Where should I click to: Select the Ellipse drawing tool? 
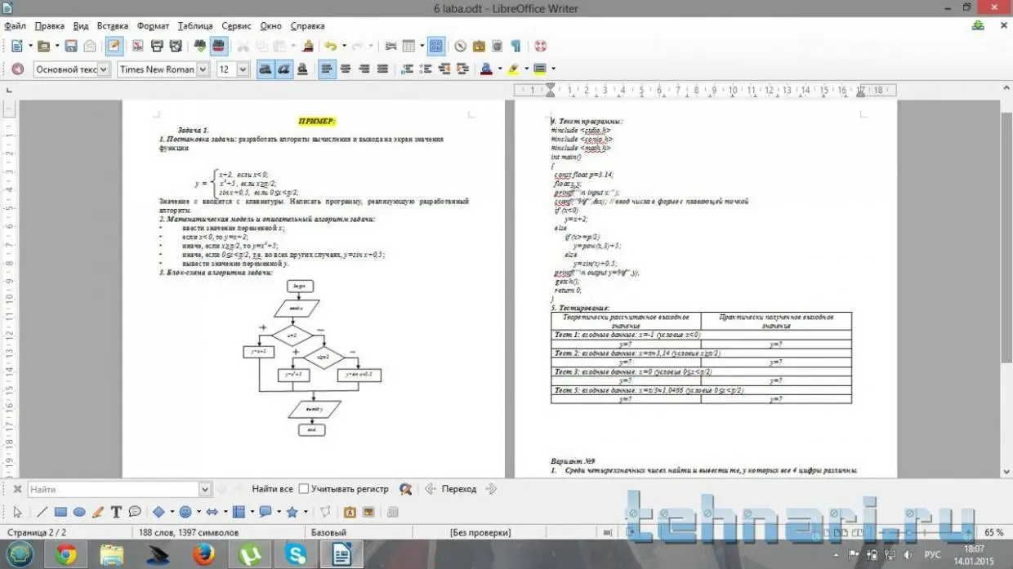[x=79, y=513]
